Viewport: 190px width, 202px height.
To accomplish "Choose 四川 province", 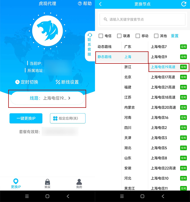I will point(128,128).
